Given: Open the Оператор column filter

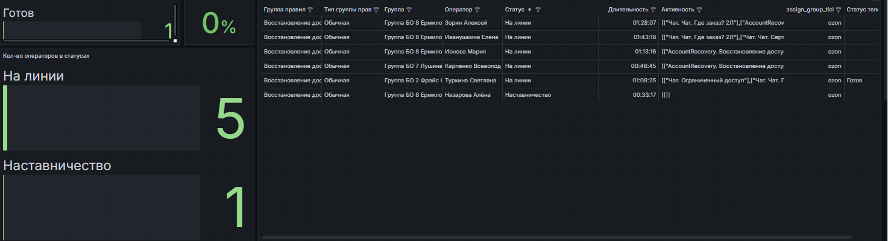Looking at the screenshot, I should click(x=477, y=10).
